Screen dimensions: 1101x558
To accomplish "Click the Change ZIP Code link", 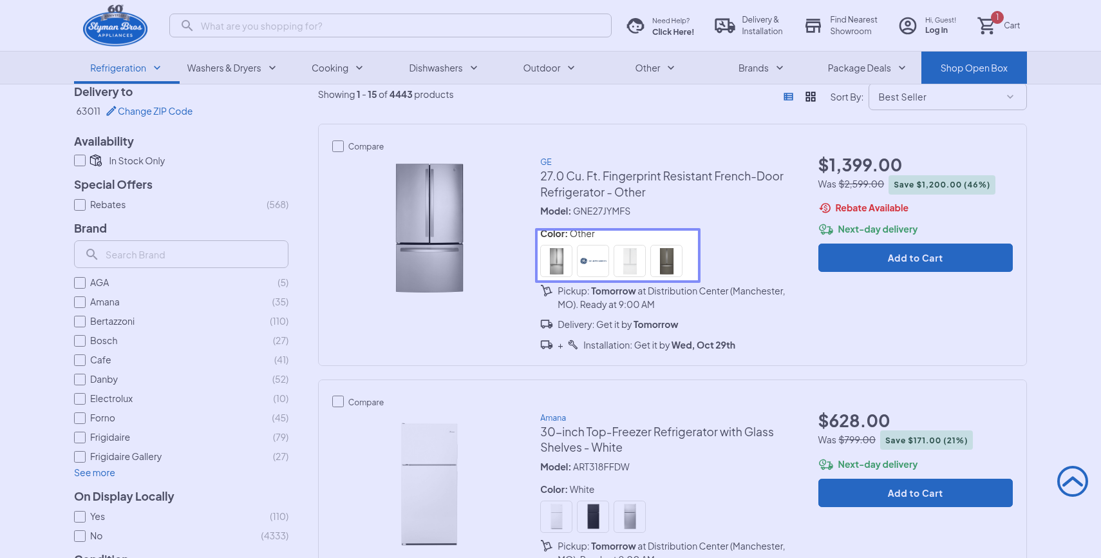I will (155, 111).
